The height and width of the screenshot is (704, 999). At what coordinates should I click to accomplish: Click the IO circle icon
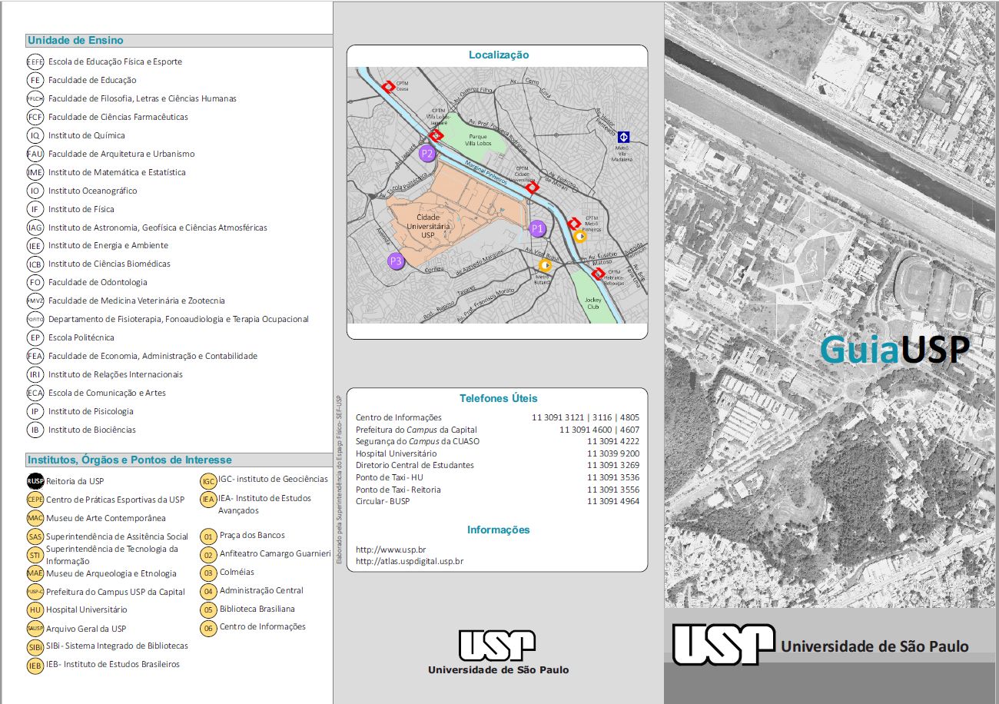pos(35,191)
